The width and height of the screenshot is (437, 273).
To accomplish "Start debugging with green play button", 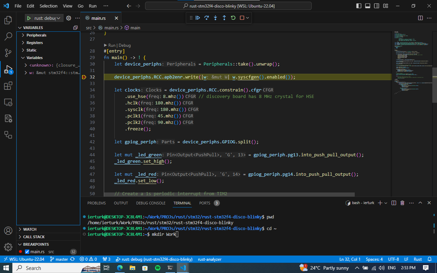I will pyautogui.click(x=29, y=18).
